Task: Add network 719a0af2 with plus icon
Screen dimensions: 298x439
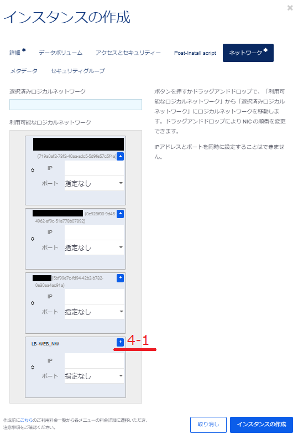Action: click(x=120, y=156)
